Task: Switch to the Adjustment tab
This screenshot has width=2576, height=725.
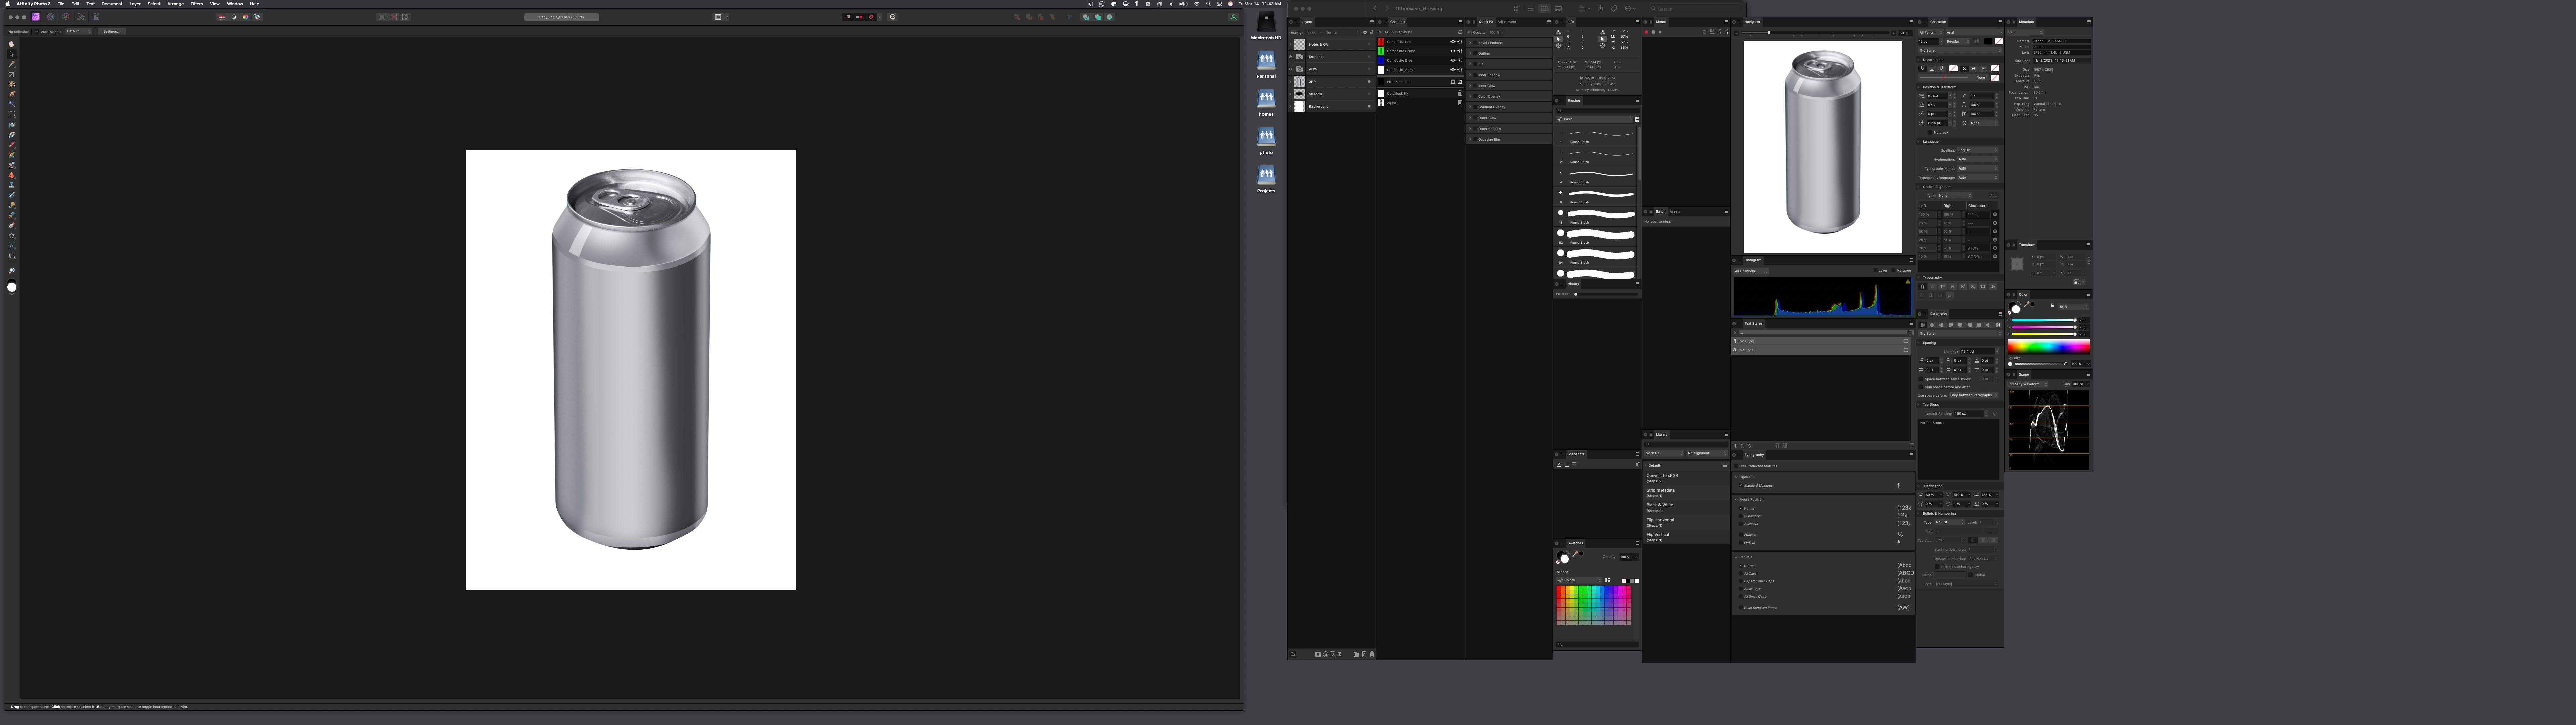Action: (1507, 22)
